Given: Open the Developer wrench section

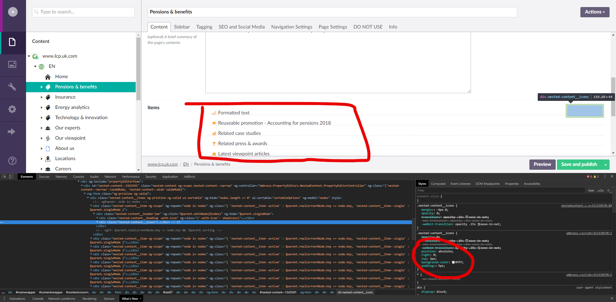Looking at the screenshot, I should 12,87.
